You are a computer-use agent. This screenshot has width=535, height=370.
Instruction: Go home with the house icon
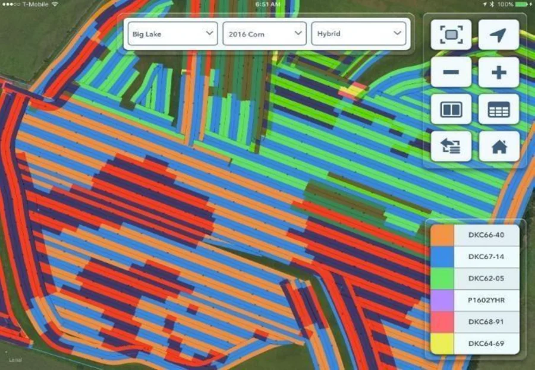click(x=498, y=146)
